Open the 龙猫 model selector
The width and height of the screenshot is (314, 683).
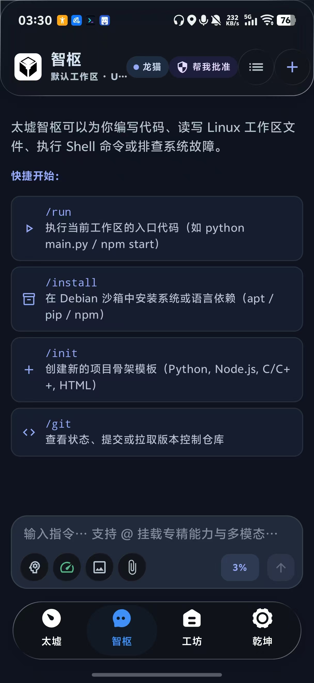click(x=147, y=67)
